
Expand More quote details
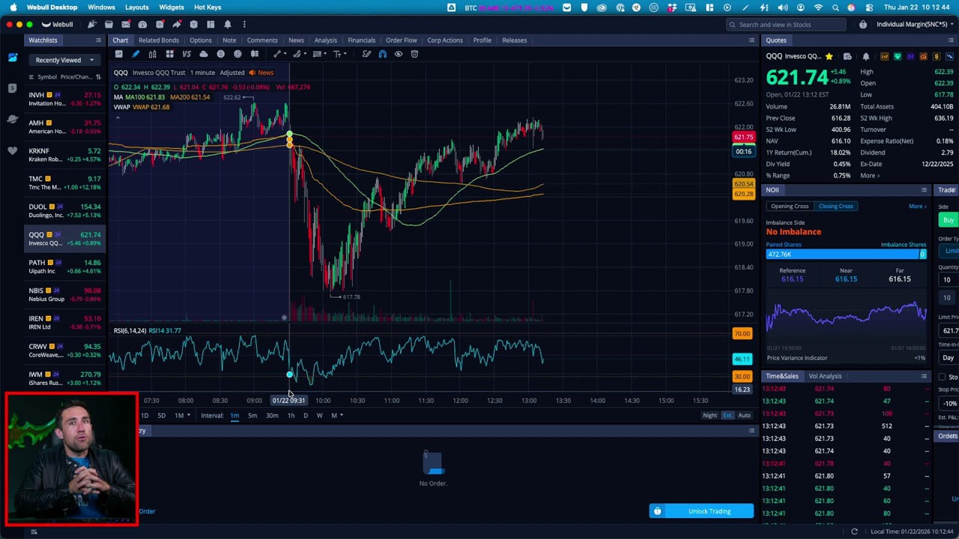pyautogui.click(x=870, y=175)
